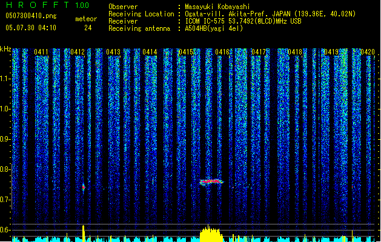Click the tall yellow signal spike near 0412

click(84, 234)
